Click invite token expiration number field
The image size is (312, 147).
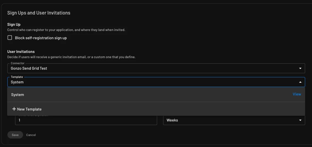pos(86,120)
